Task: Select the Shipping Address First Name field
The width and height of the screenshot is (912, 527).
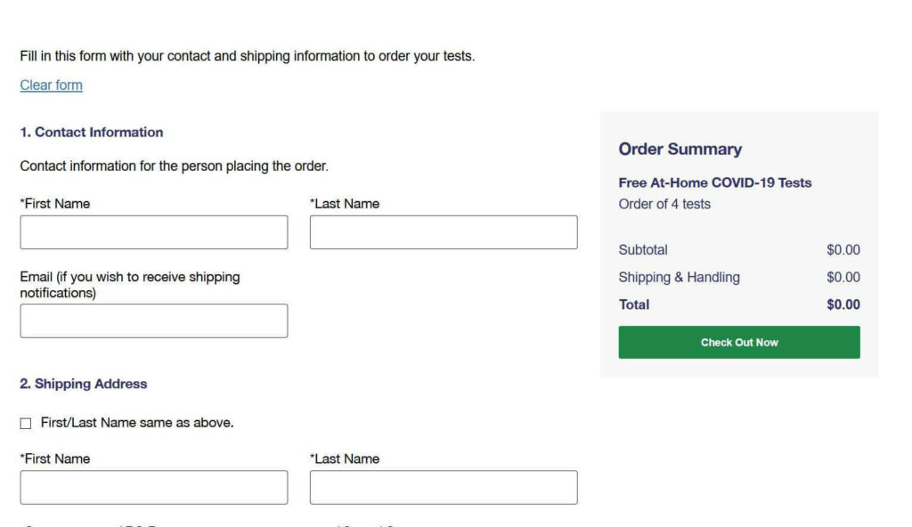Action: tap(154, 488)
